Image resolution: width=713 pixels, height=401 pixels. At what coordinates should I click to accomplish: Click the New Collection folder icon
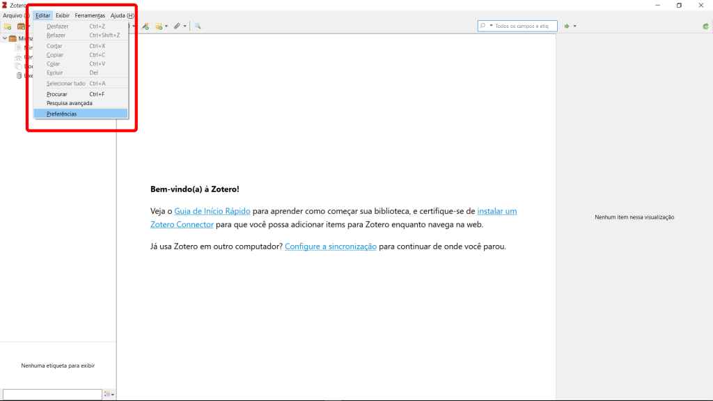(8, 26)
